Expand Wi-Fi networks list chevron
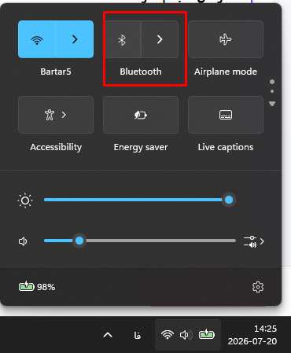291x353 pixels. (x=75, y=39)
